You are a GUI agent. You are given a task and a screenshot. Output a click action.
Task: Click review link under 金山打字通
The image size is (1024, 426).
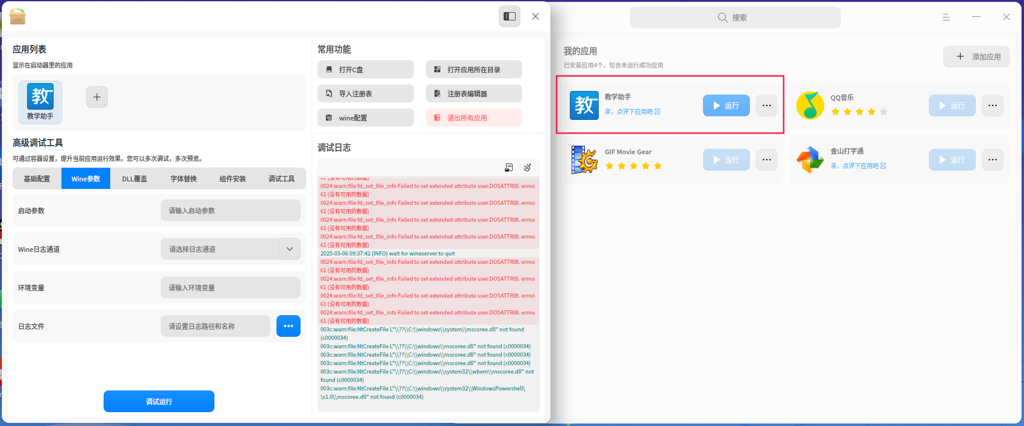[x=858, y=166]
